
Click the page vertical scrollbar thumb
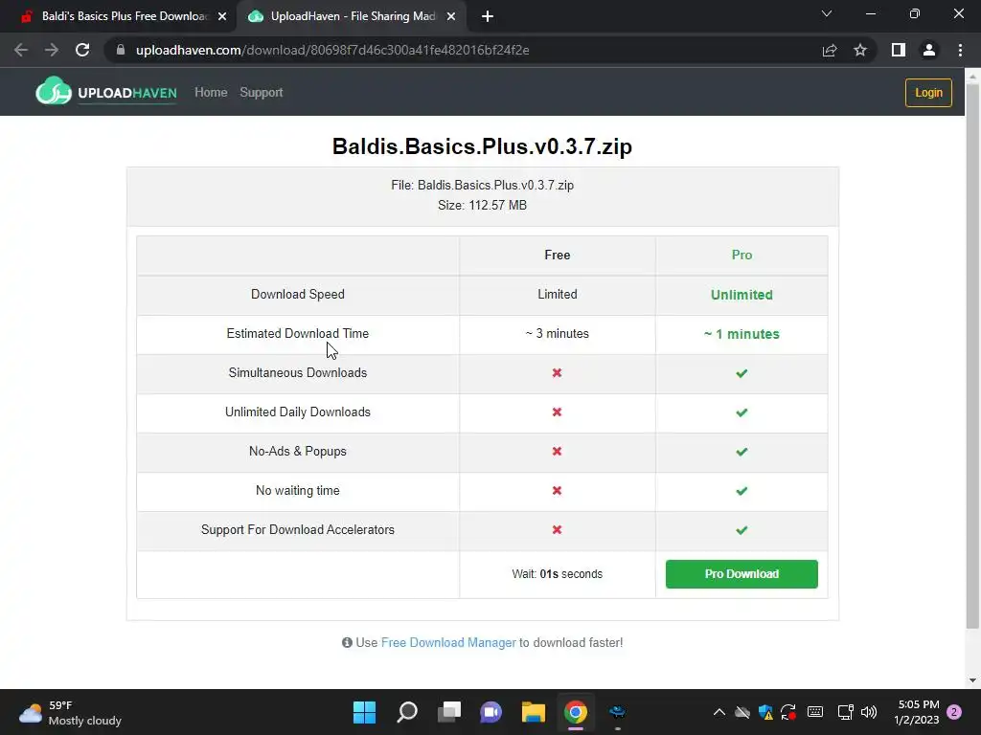pos(972,356)
